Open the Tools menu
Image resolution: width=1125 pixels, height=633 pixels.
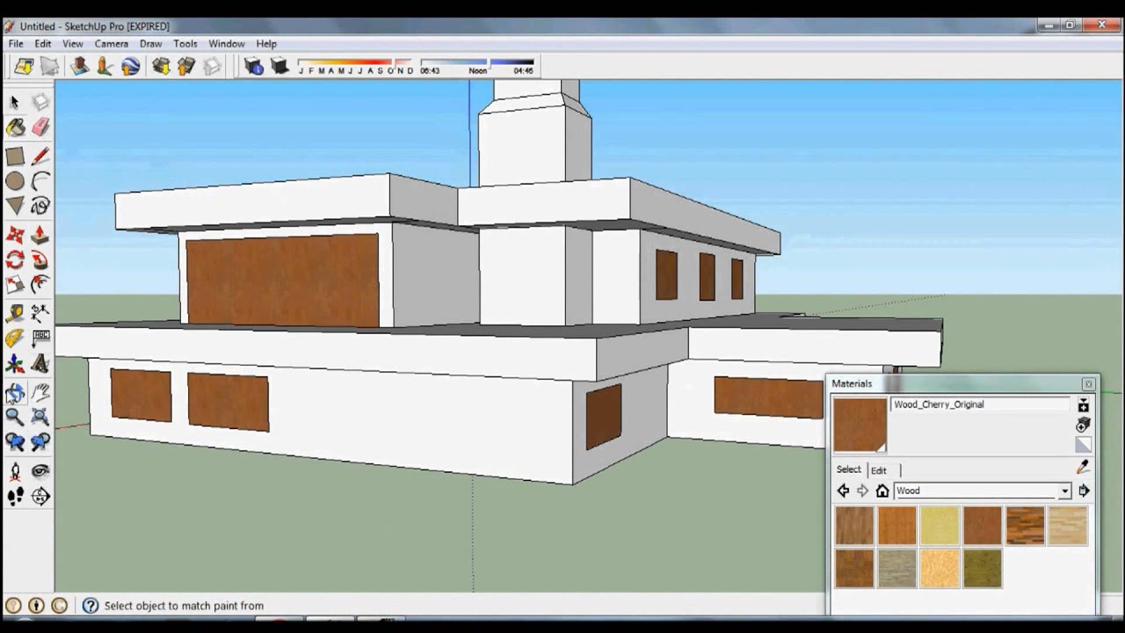click(x=185, y=43)
